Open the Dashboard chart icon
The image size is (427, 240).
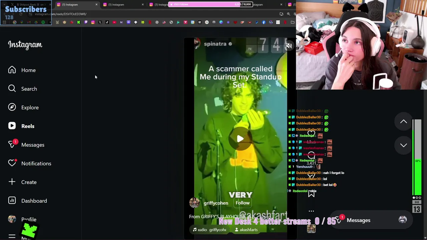[x=12, y=201]
